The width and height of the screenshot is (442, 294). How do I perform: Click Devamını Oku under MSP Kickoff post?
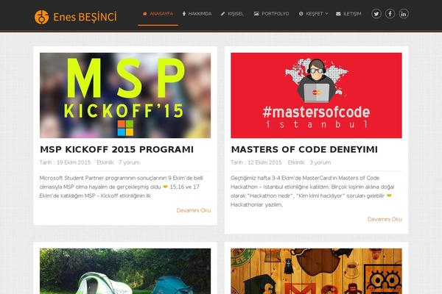pyautogui.click(x=193, y=210)
